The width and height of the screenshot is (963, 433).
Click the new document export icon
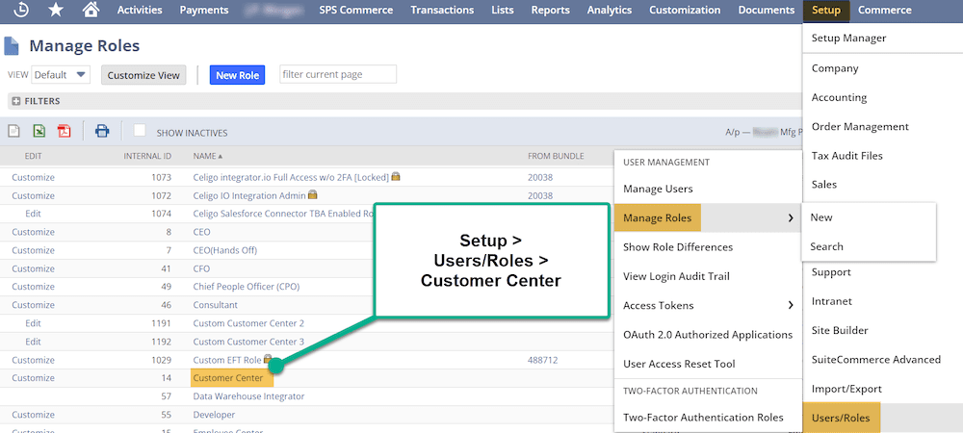click(x=13, y=131)
